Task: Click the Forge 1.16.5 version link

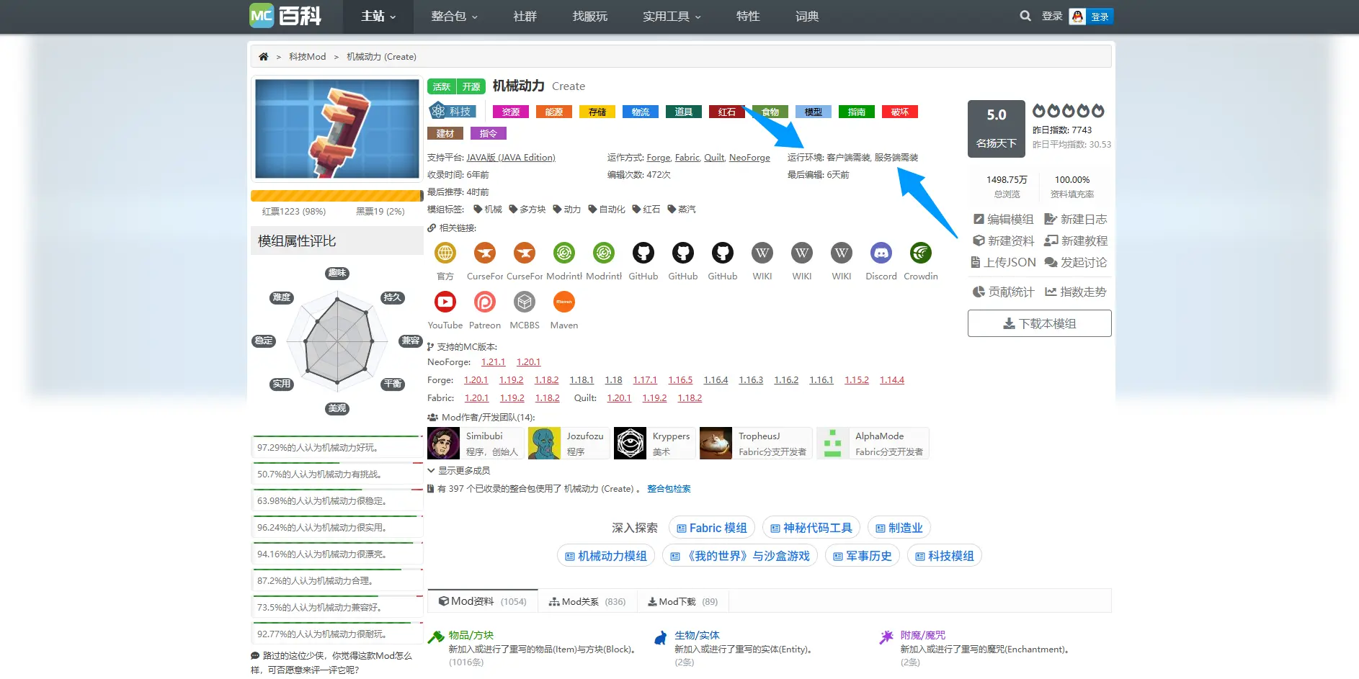Action: pos(680,380)
